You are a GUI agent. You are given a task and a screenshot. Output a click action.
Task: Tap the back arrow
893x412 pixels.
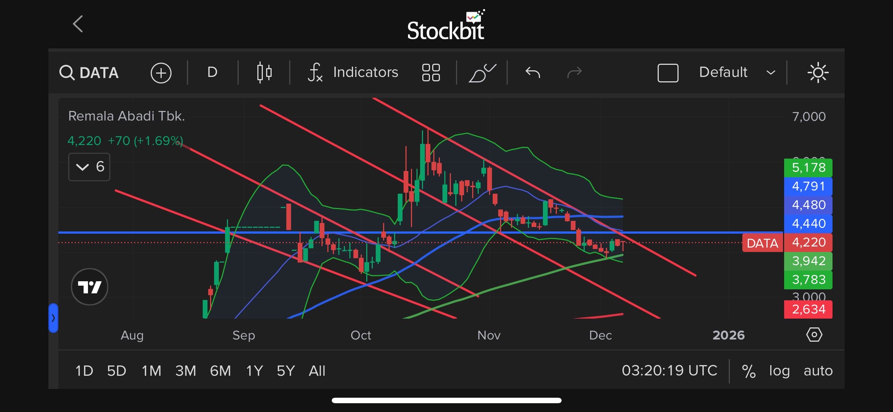point(78,24)
